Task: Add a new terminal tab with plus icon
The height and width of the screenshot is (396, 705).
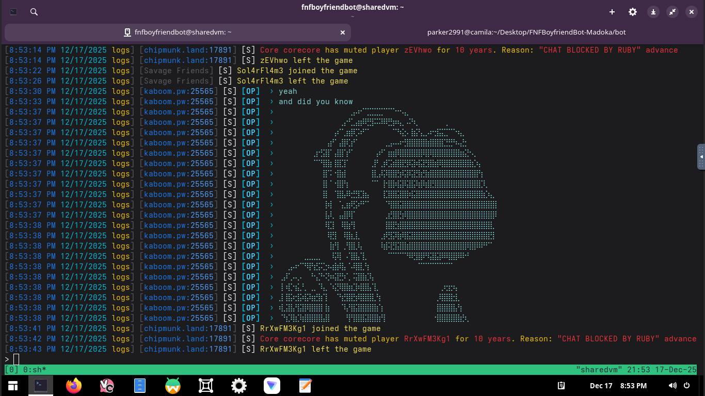Action: tap(612, 12)
